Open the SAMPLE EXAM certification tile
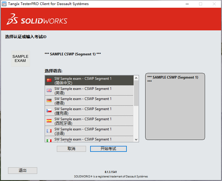This screenshot has width=222, height=181. 20,59
